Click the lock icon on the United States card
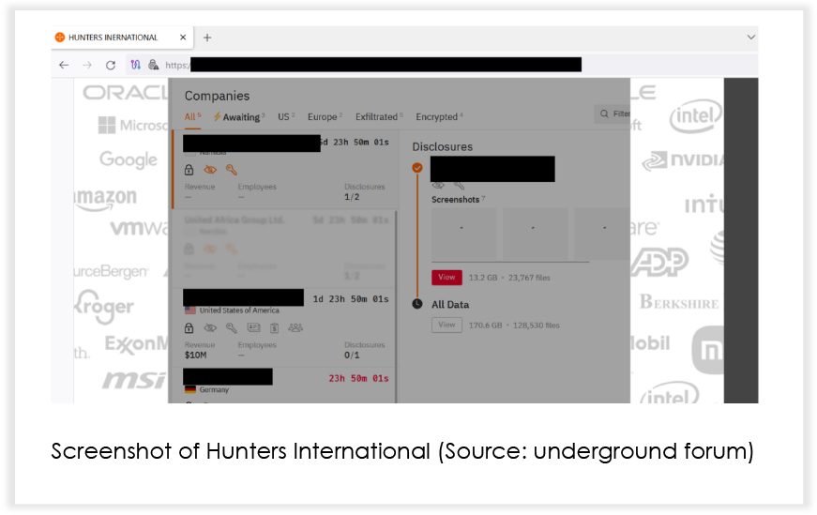 [189, 328]
